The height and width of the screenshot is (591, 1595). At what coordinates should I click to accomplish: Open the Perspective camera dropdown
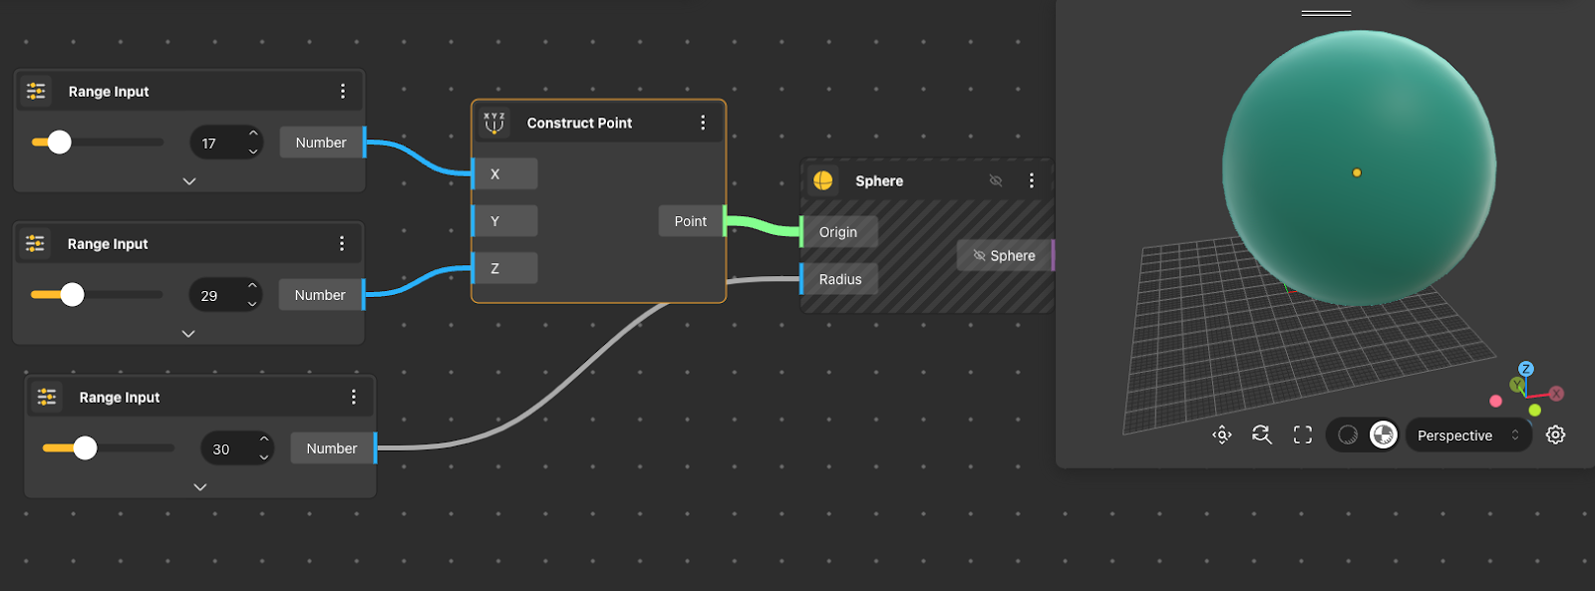(x=1467, y=436)
